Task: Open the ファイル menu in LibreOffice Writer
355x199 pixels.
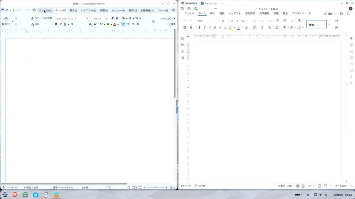Action: [x=45, y=10]
